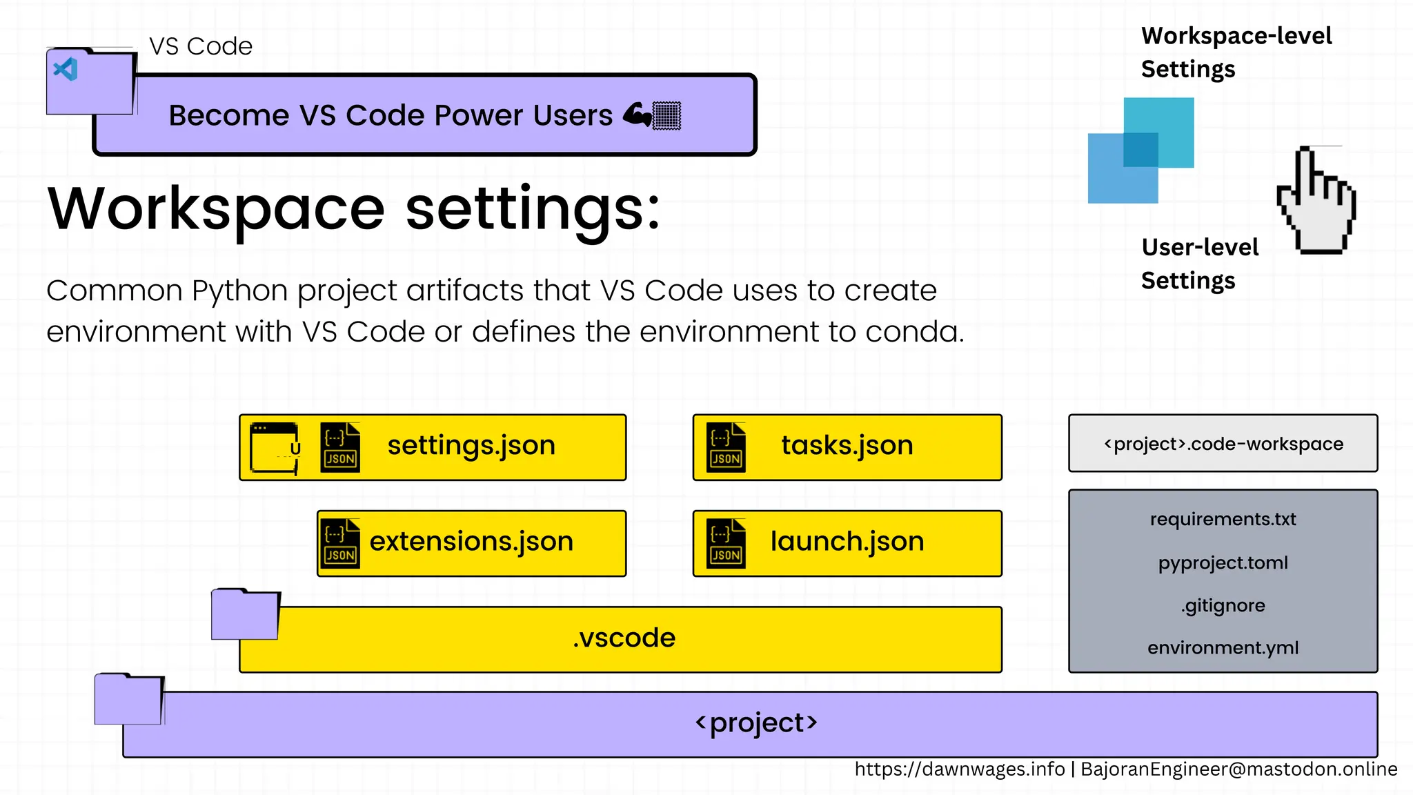Screen dimensions: 1413x795
Task: Click the <project>.code-workspace box
Action: pyautogui.click(x=1223, y=443)
